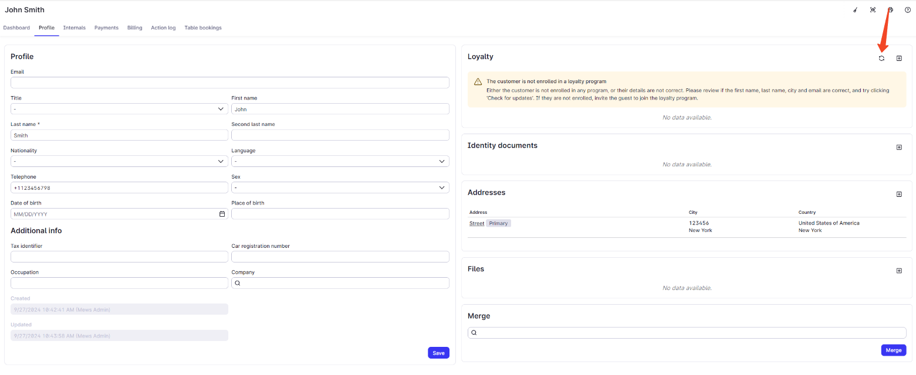Open the Title dropdown
The height and width of the screenshot is (375, 916).
pos(119,108)
